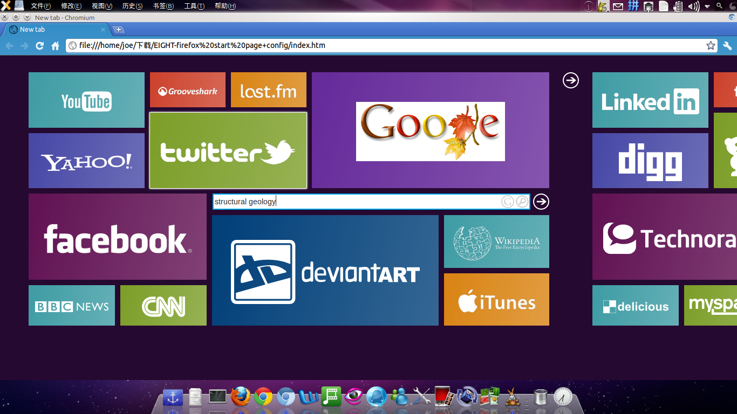Launch Chromium from the dock
Image resolution: width=737 pixels, height=414 pixels.
(x=286, y=397)
